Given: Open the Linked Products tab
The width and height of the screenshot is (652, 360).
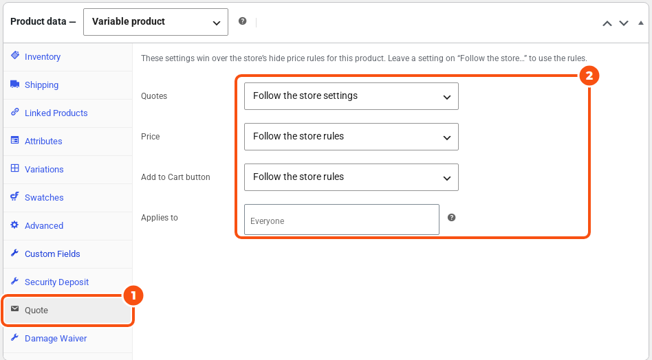Looking at the screenshot, I should (68, 113).
